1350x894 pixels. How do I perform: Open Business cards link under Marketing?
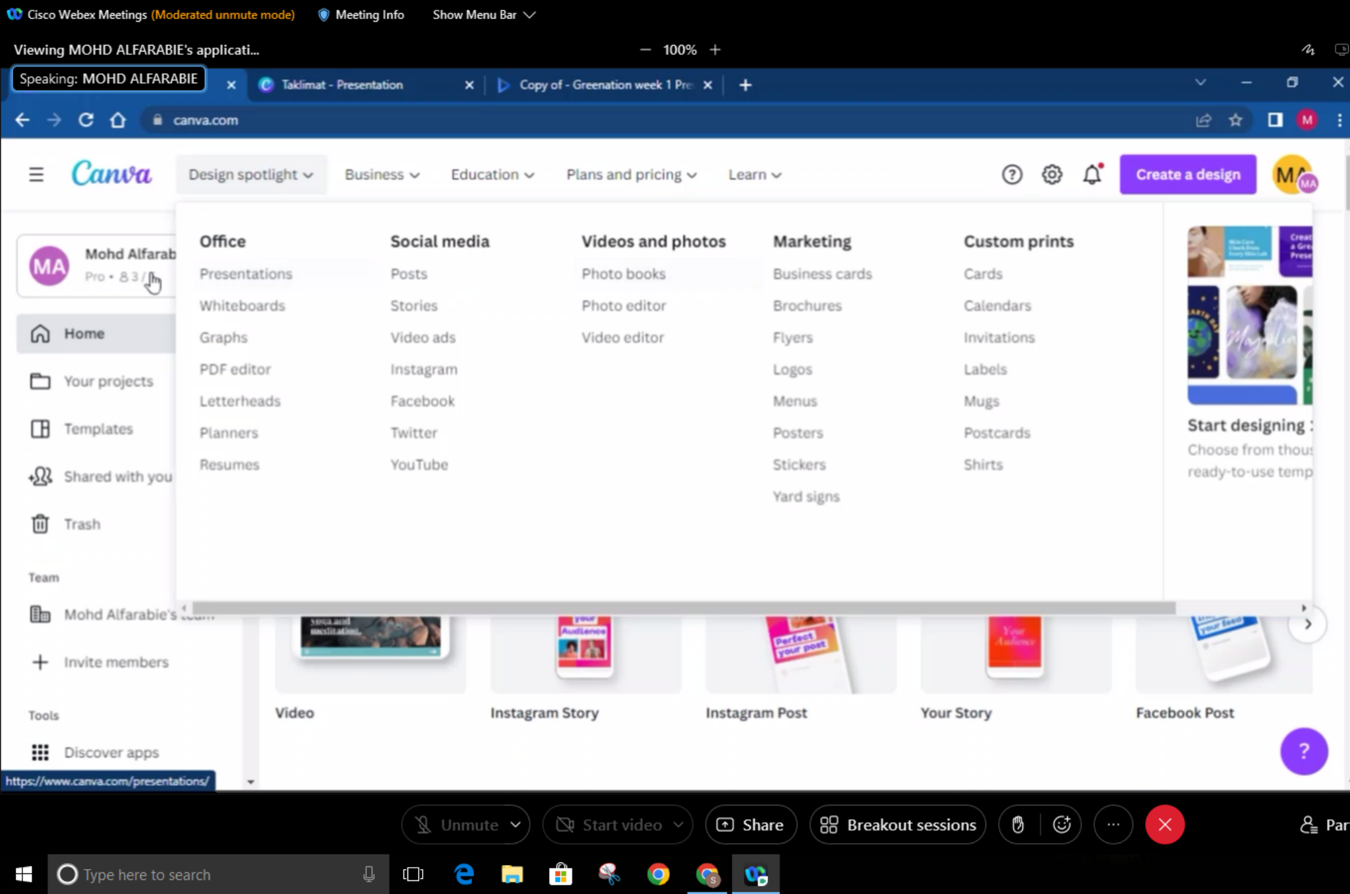822,274
